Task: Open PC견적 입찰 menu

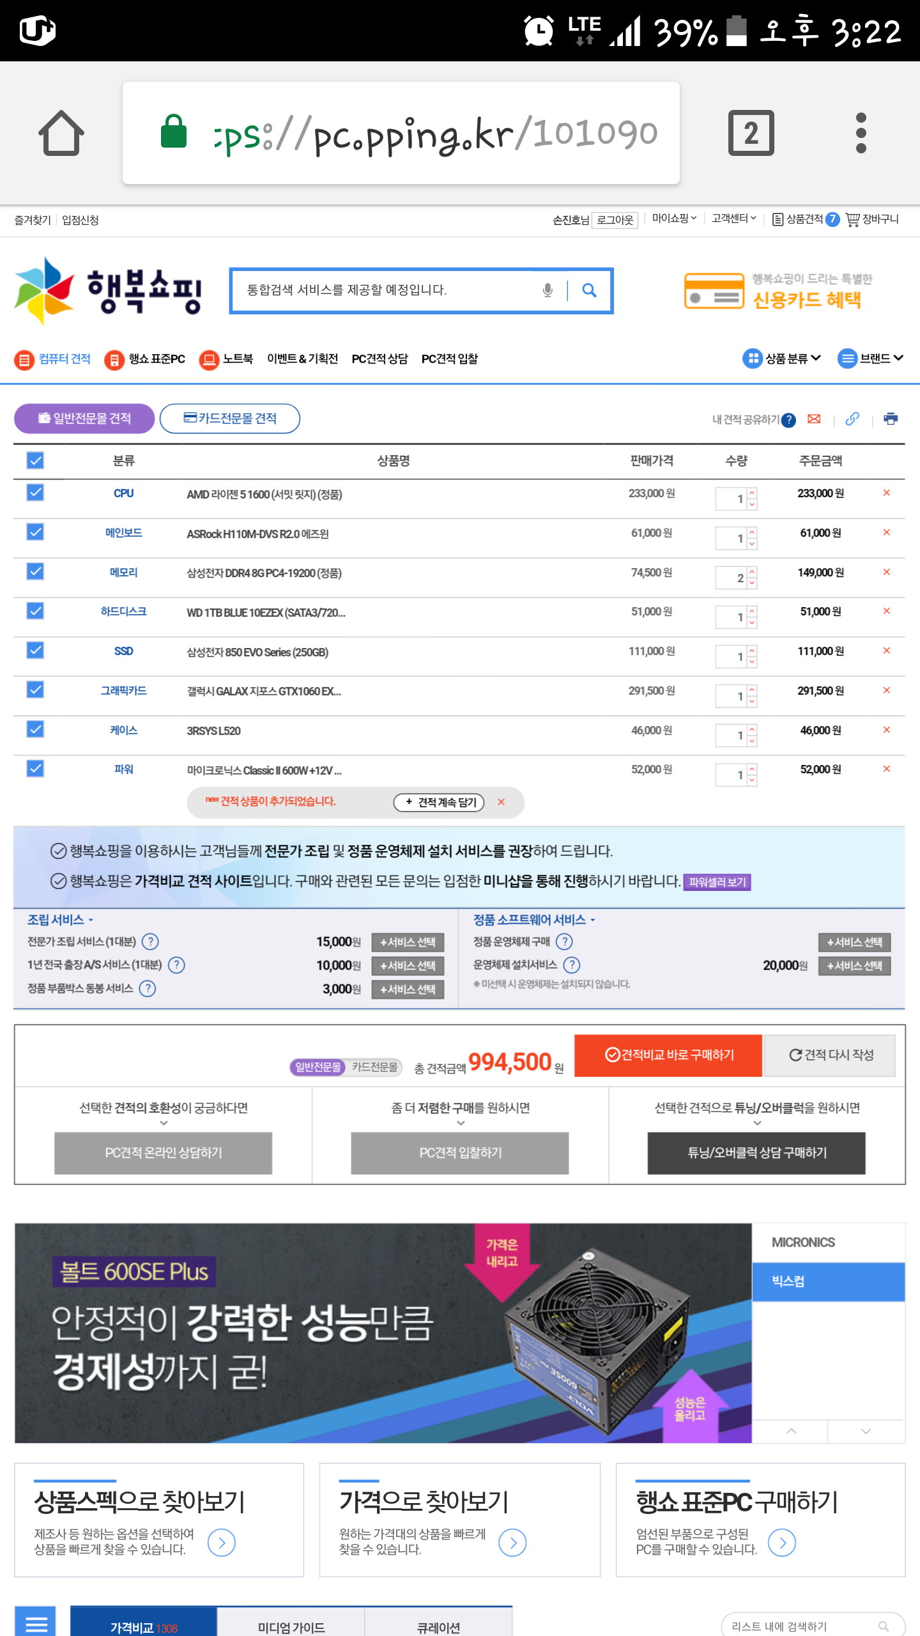Action: (450, 359)
